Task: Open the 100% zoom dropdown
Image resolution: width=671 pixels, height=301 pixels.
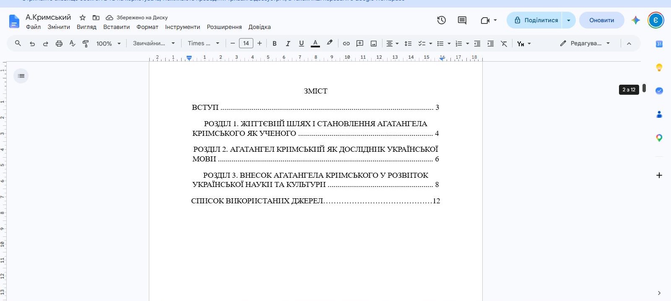Action: (x=108, y=44)
